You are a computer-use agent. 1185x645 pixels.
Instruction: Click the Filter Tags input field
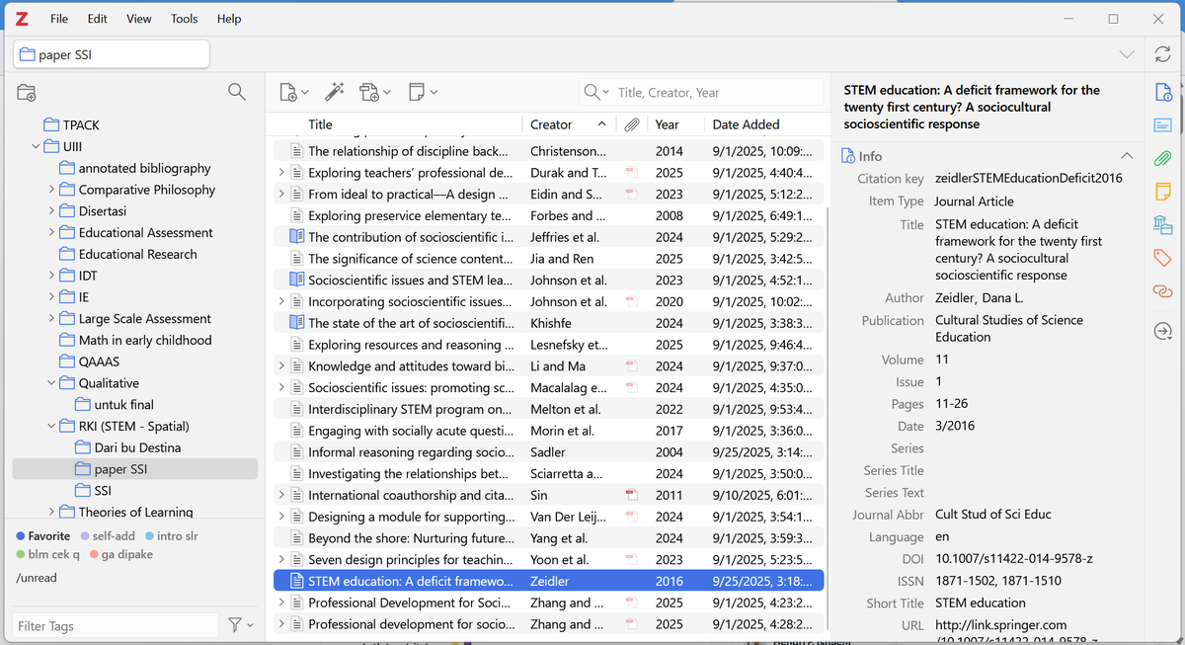click(116, 625)
